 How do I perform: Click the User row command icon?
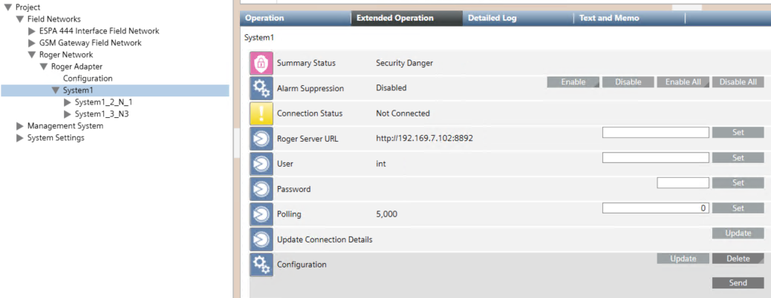(261, 164)
